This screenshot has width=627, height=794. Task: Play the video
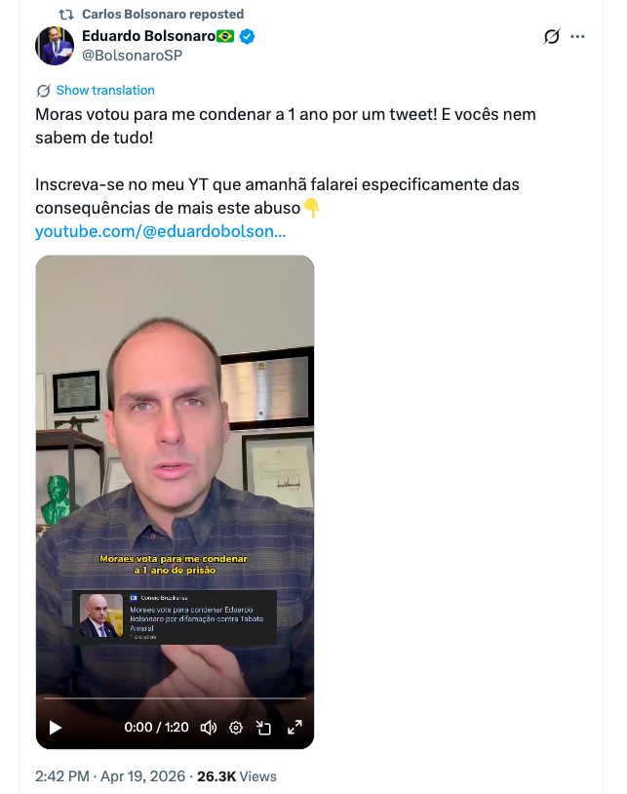pyautogui.click(x=56, y=728)
